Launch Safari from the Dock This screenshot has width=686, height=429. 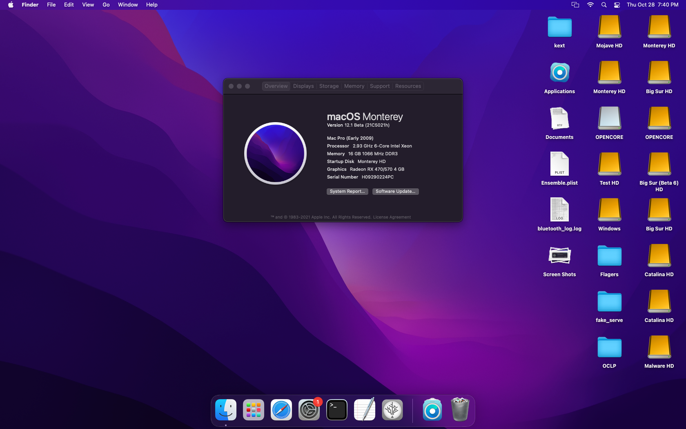281,410
